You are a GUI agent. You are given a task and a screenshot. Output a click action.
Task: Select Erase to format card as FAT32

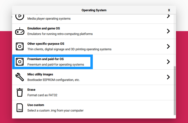click(x=93, y=93)
